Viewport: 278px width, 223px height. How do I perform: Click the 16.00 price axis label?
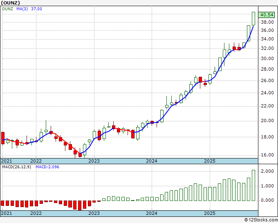pos(267,155)
